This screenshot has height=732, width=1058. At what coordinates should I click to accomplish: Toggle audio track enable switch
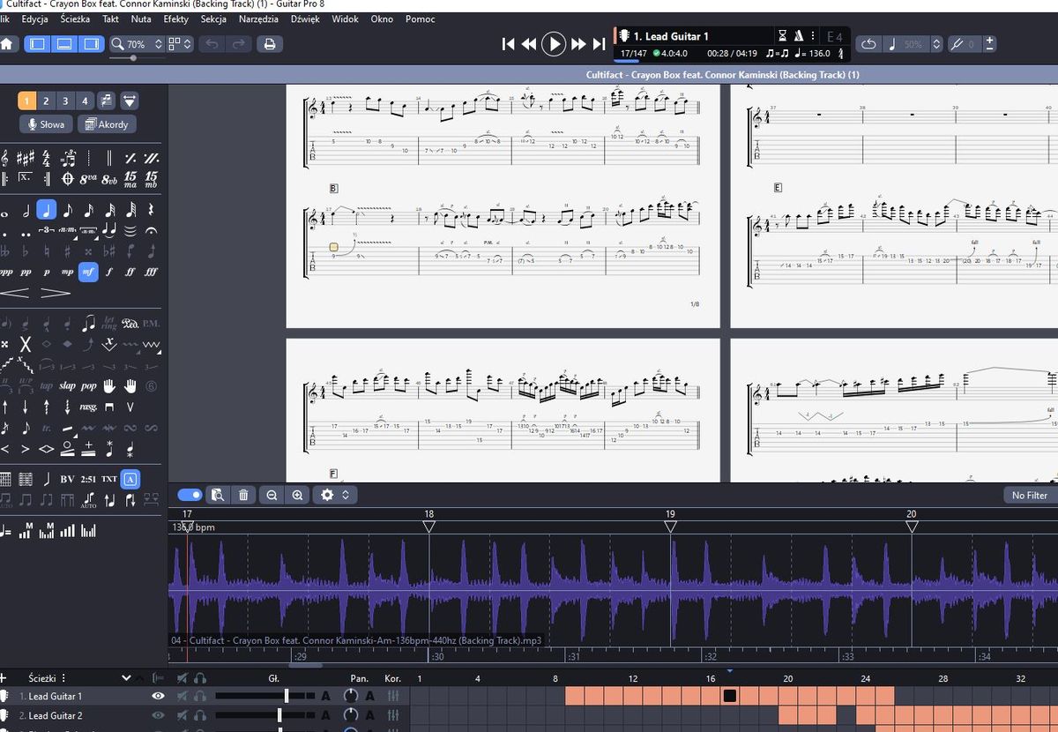click(x=190, y=495)
